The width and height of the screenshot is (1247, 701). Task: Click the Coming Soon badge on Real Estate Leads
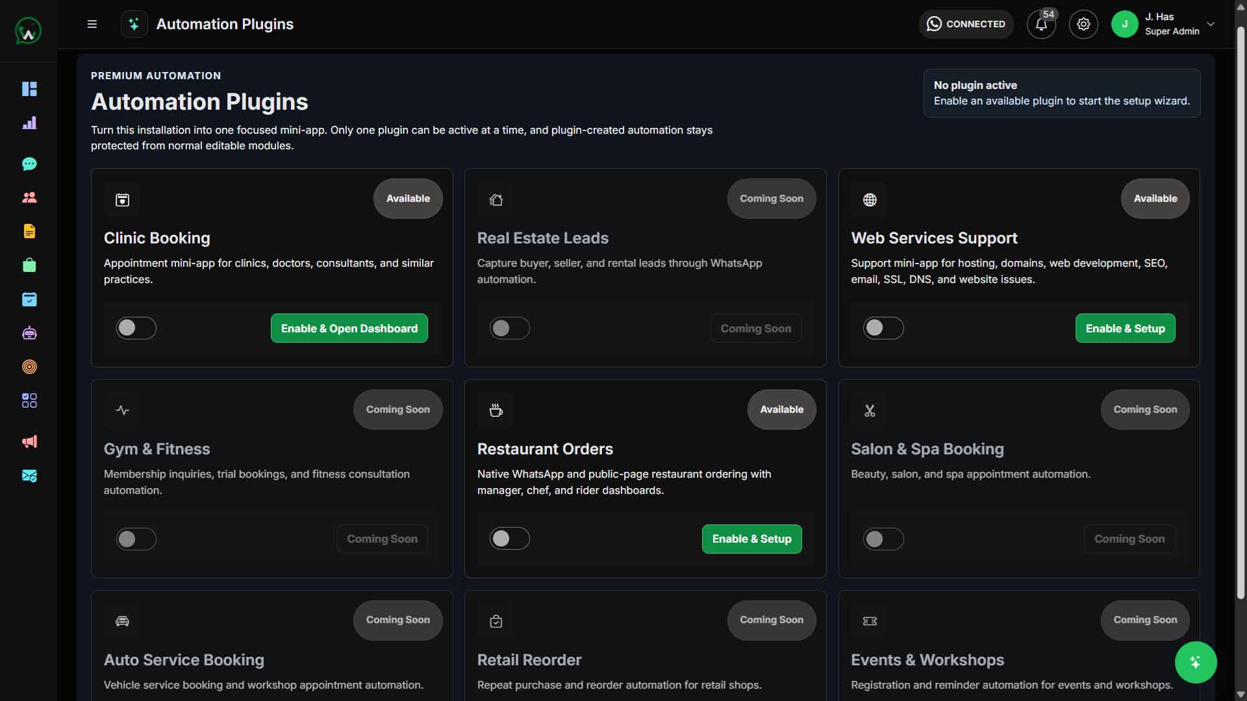point(772,199)
